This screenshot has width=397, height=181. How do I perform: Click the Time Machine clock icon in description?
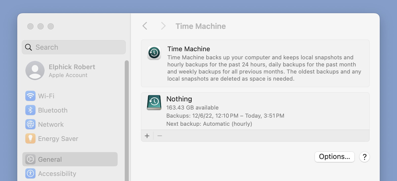tap(154, 53)
